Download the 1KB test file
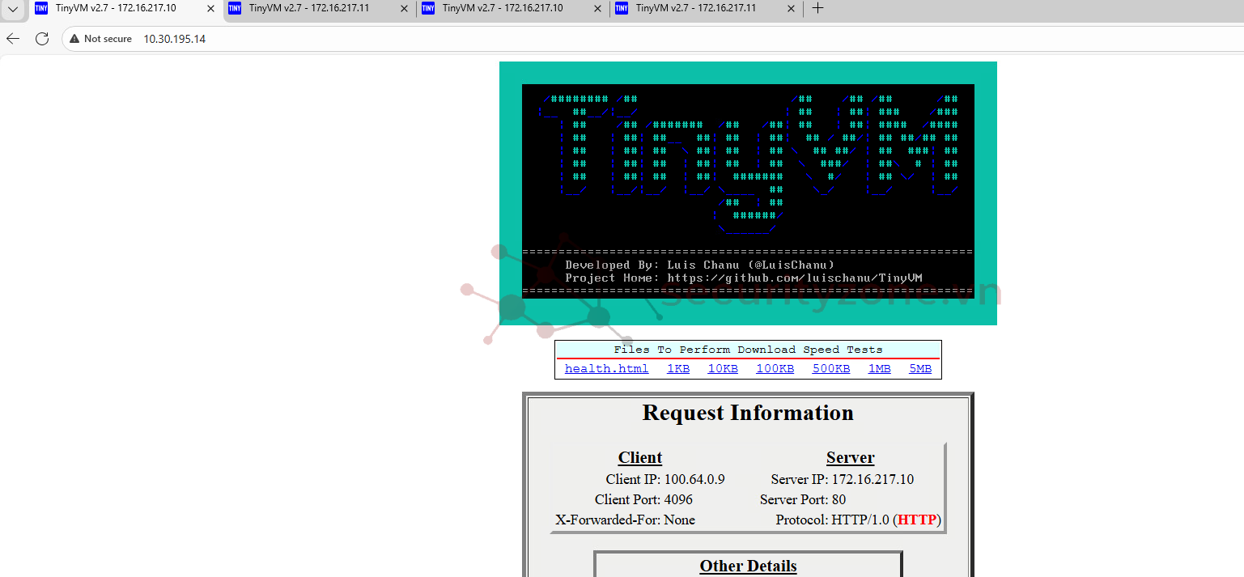 tap(678, 369)
